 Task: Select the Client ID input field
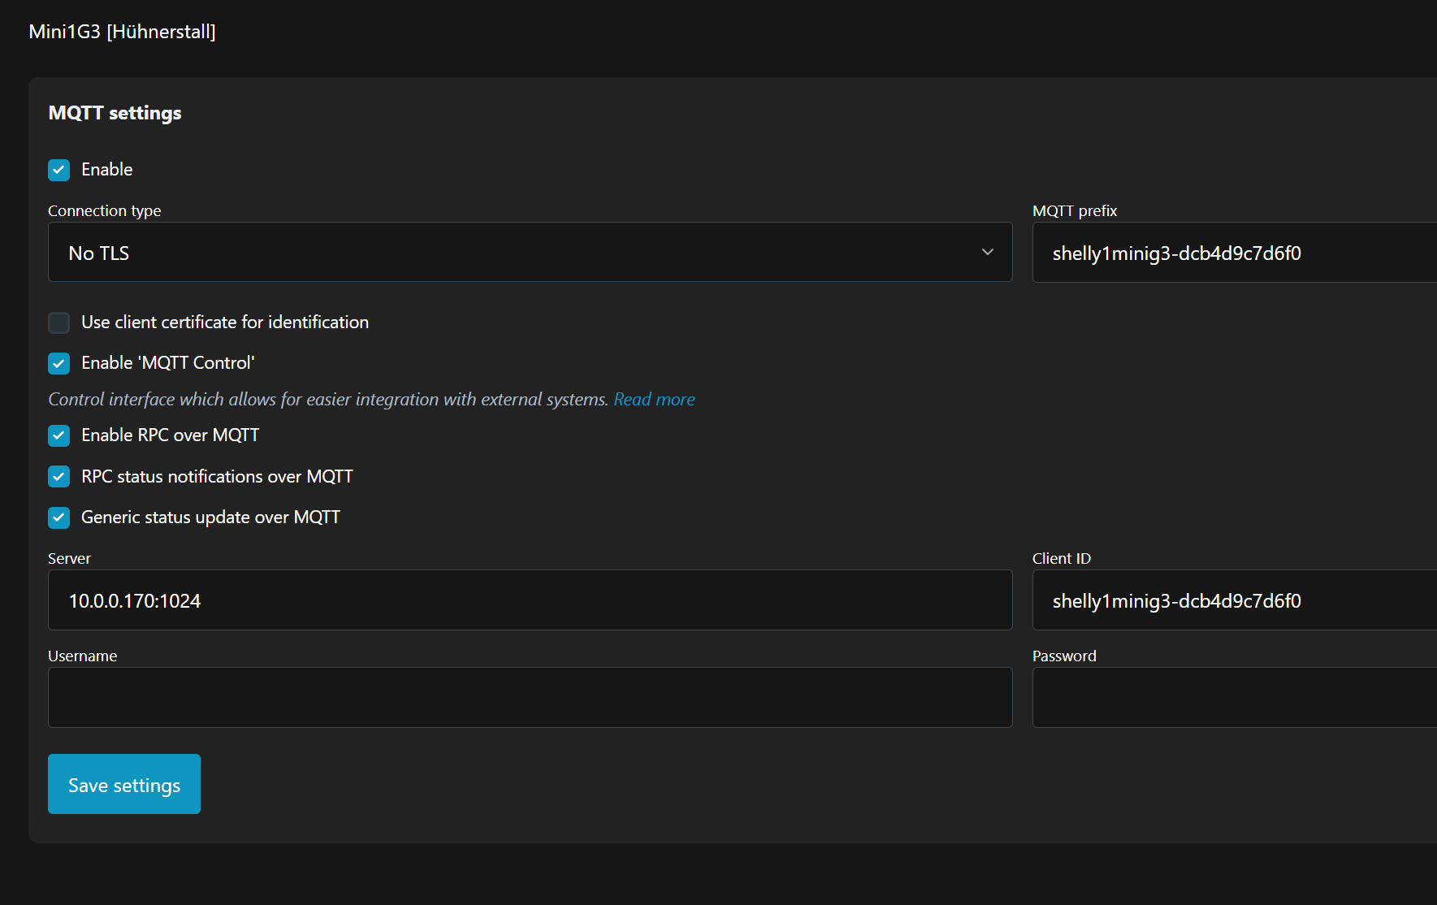pyautogui.click(x=1233, y=600)
